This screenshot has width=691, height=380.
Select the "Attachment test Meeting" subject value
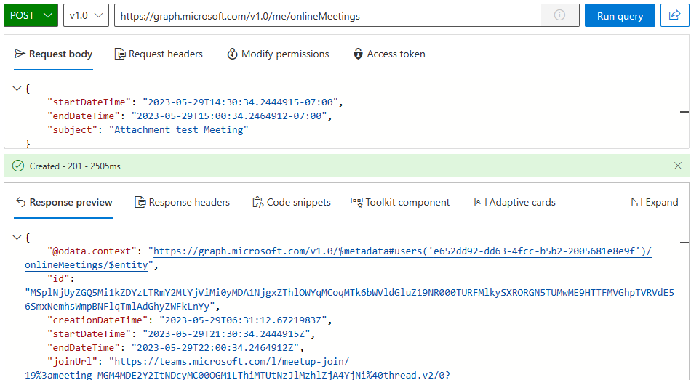coord(178,130)
